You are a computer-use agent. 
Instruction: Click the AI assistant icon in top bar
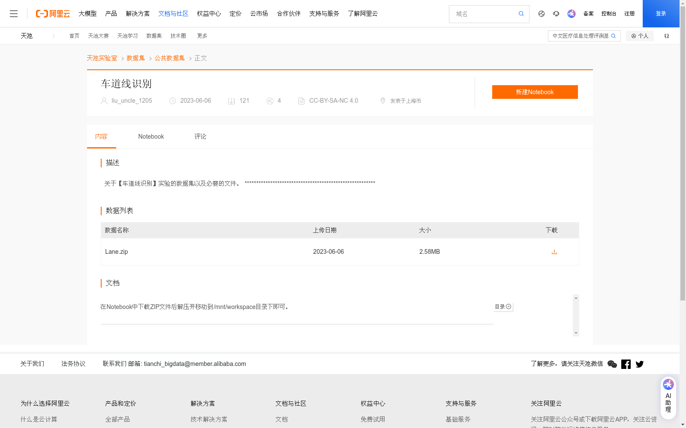tap(571, 13)
